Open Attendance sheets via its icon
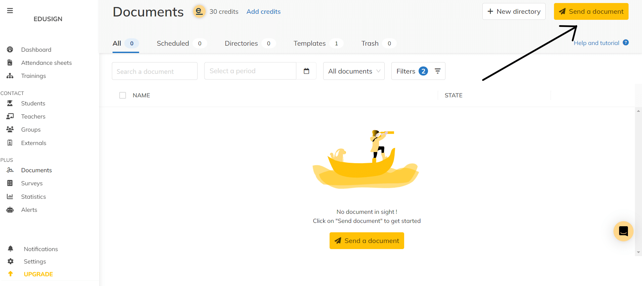The image size is (642, 286). [x=10, y=63]
